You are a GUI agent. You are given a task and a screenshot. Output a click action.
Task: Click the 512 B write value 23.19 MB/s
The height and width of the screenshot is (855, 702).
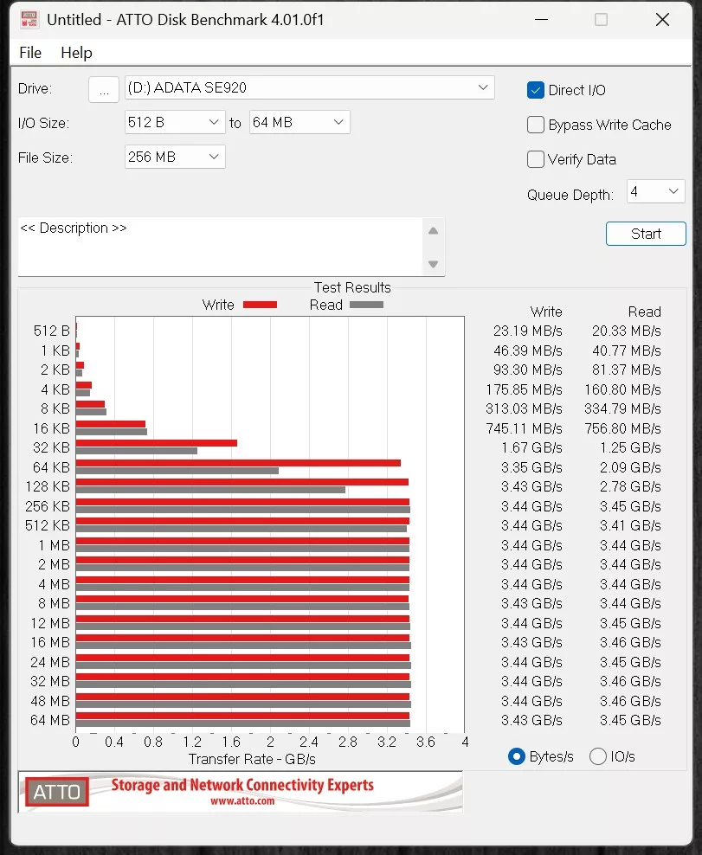[527, 331]
